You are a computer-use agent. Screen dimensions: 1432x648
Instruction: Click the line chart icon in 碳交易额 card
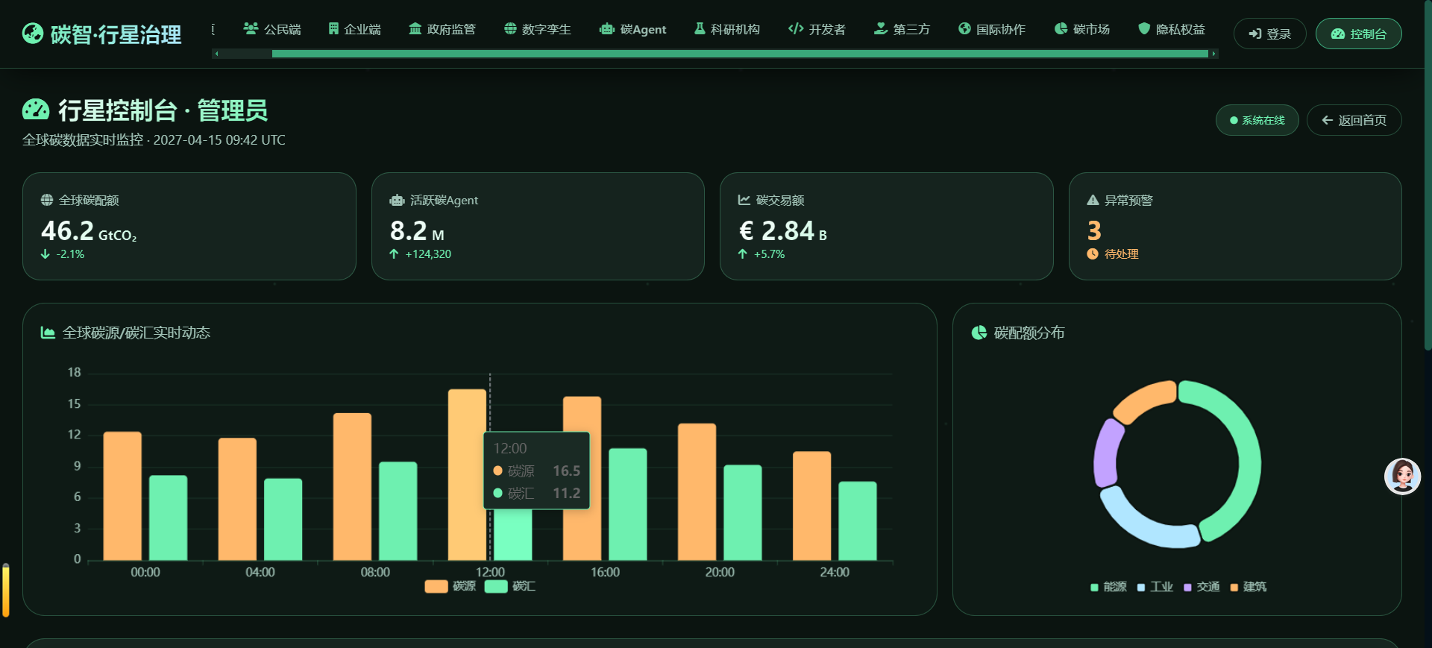[744, 200]
